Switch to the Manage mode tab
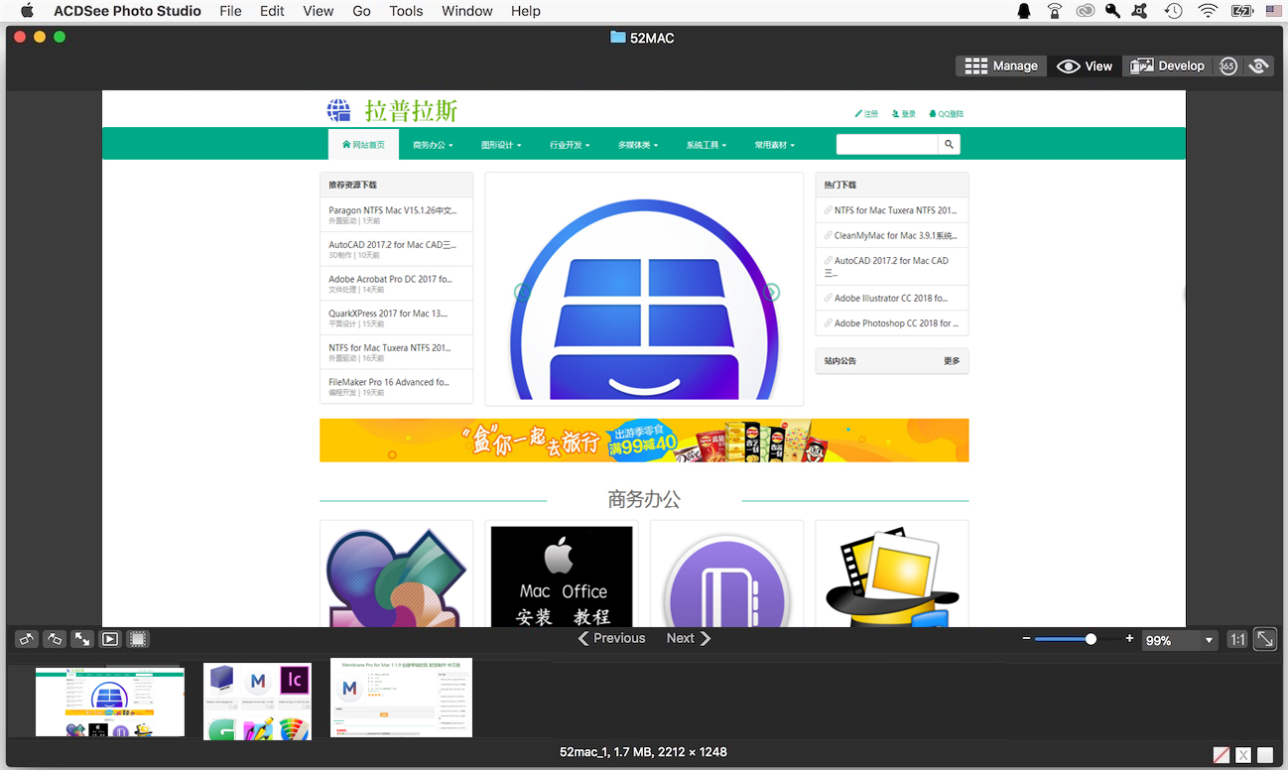1288x770 pixels. [x=1001, y=66]
